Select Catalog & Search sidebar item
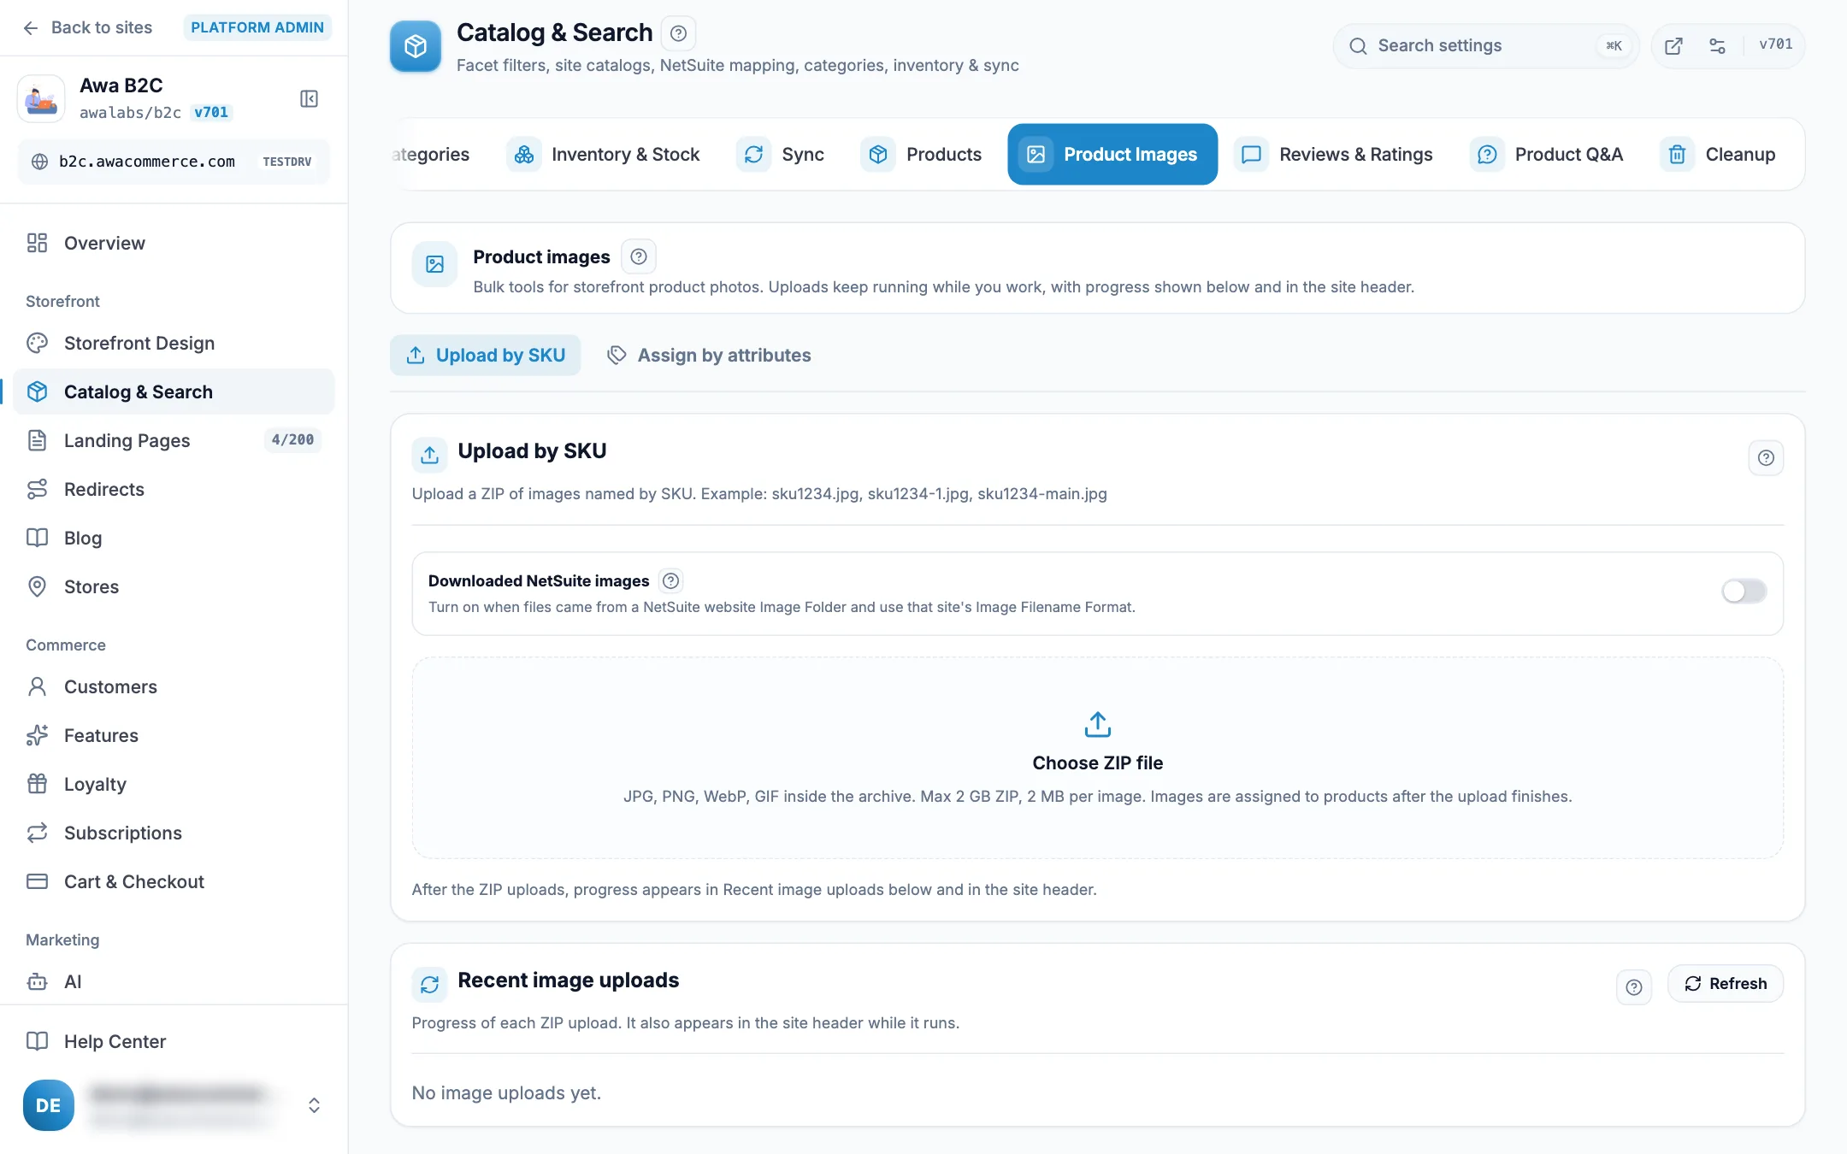 tap(174, 392)
